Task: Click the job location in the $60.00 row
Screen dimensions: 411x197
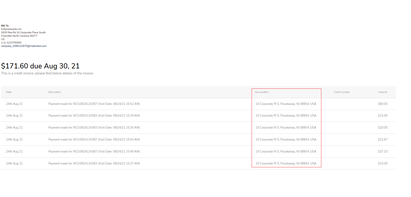Action: coord(286,104)
